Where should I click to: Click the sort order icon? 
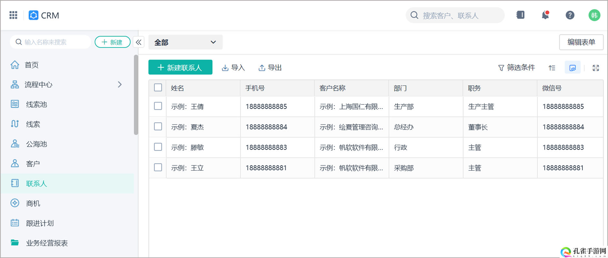pyautogui.click(x=552, y=68)
